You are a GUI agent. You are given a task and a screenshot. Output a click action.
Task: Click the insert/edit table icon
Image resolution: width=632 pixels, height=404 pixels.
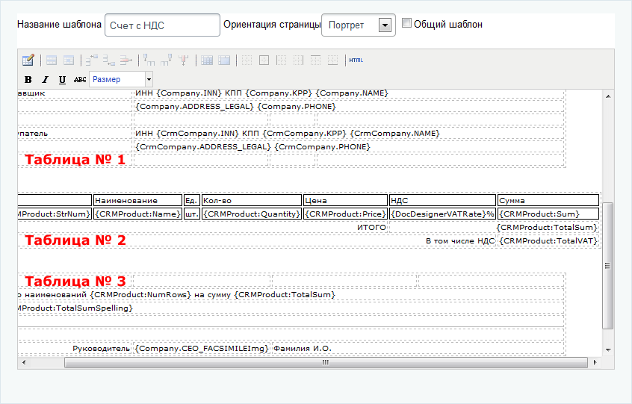pyautogui.click(x=28, y=60)
